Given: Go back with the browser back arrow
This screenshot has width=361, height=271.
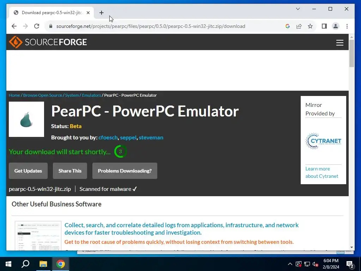Looking at the screenshot, I should tap(14, 26).
